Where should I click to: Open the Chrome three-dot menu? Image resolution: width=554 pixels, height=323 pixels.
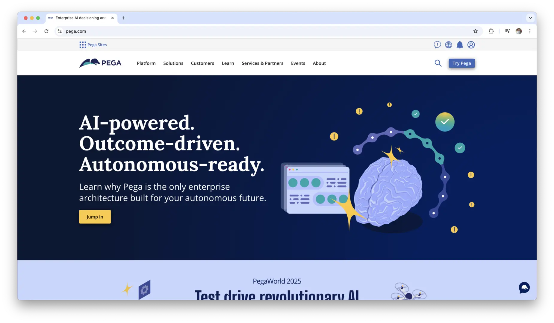[x=530, y=31]
